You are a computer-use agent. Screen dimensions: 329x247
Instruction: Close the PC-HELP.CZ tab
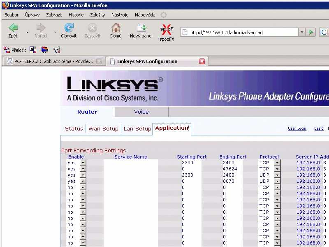[x=99, y=61]
